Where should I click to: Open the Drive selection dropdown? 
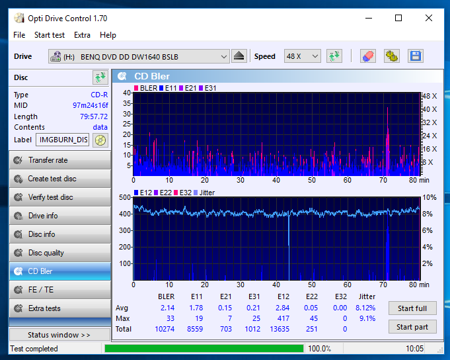pos(139,56)
